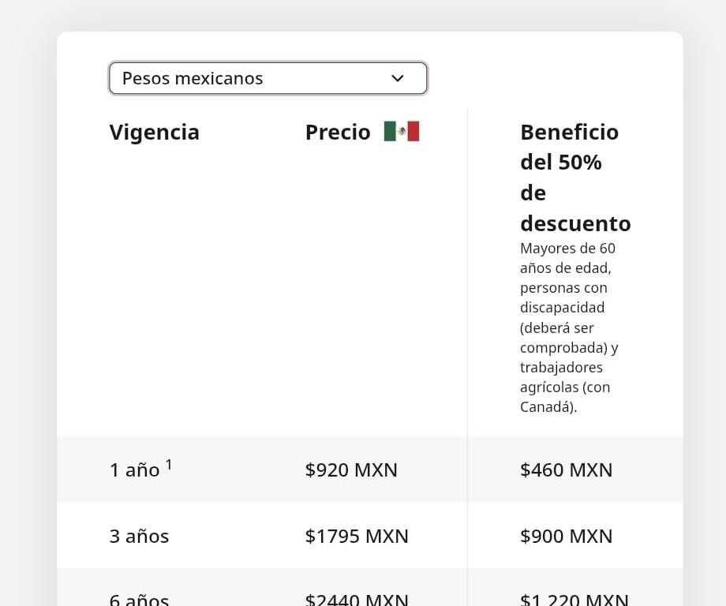Viewport: 726px width, 606px height.
Task: Click the Mexican flag icon beside Precio
Action: pyautogui.click(x=402, y=132)
